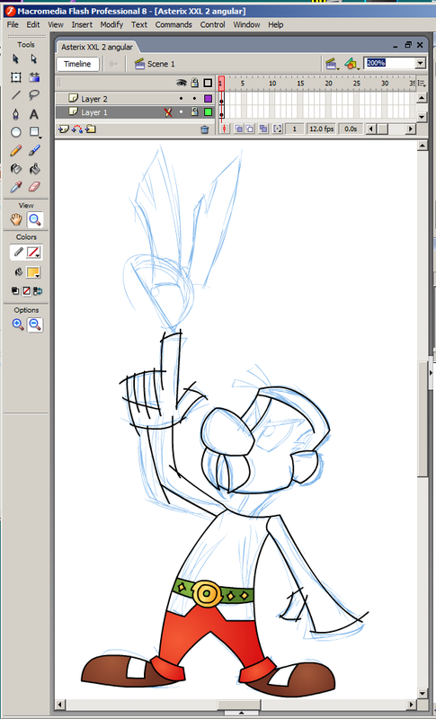Click the zoom percentage input field
436x719 pixels.
pyautogui.click(x=389, y=63)
